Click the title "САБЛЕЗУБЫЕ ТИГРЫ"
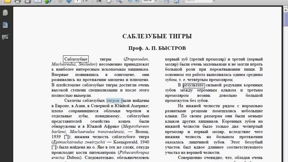This screenshot has width=288, height=162. (x=157, y=36)
